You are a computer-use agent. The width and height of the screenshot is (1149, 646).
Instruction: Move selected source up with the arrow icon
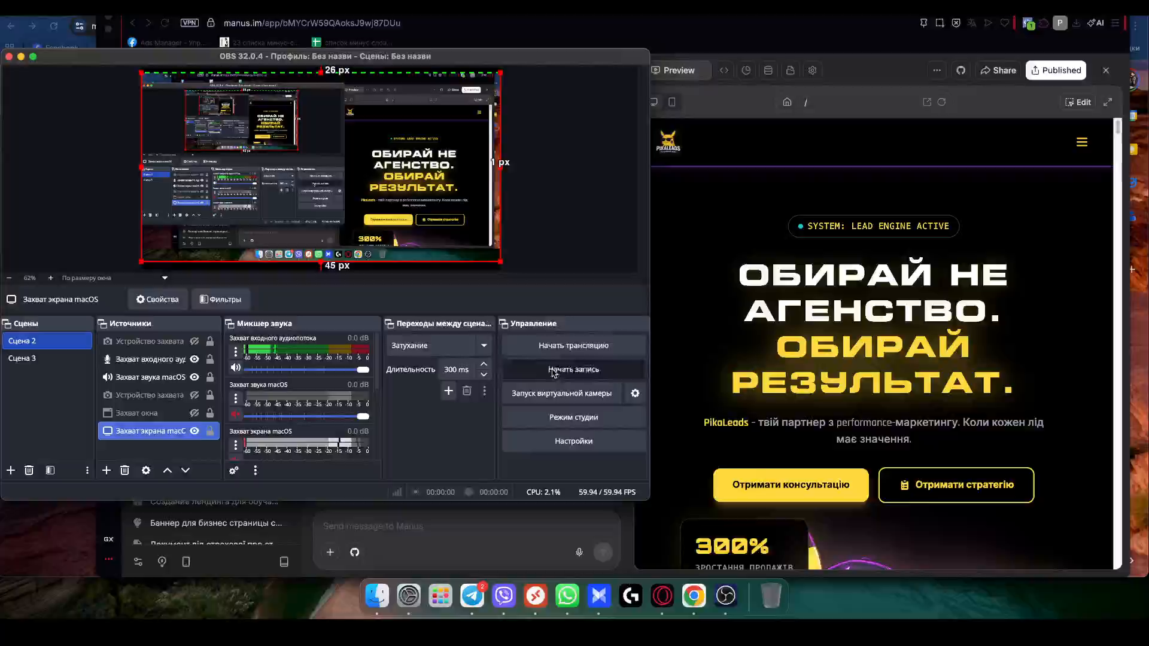168,470
